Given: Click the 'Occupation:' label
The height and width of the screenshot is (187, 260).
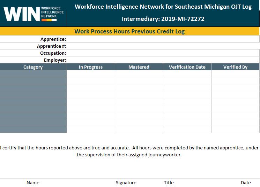Looking at the screenshot, I should click(53, 53).
